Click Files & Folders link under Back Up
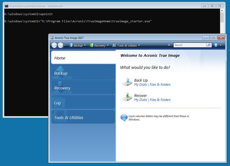 click(x=160, y=84)
